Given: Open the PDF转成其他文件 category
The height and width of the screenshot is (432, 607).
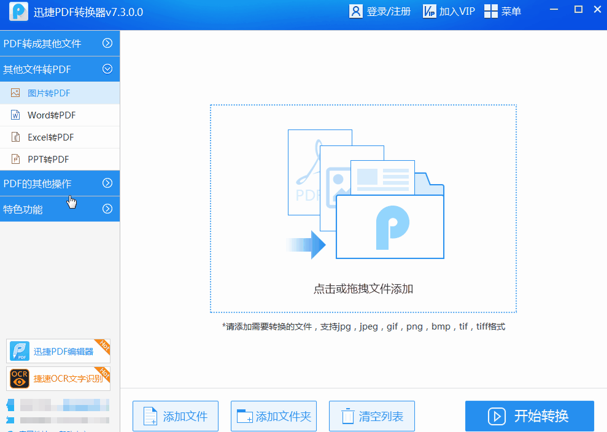Looking at the screenshot, I should point(60,44).
